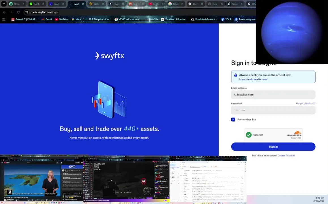Open the Maps bookmark
This screenshot has height=204, width=328.
[x=76, y=20]
